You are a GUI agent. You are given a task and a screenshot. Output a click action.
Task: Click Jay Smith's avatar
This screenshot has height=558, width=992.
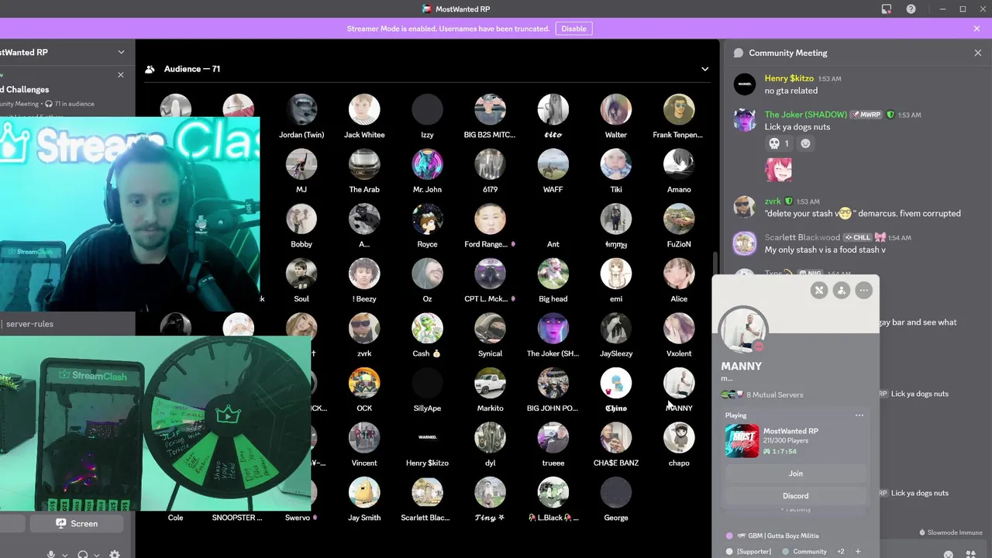click(x=364, y=492)
